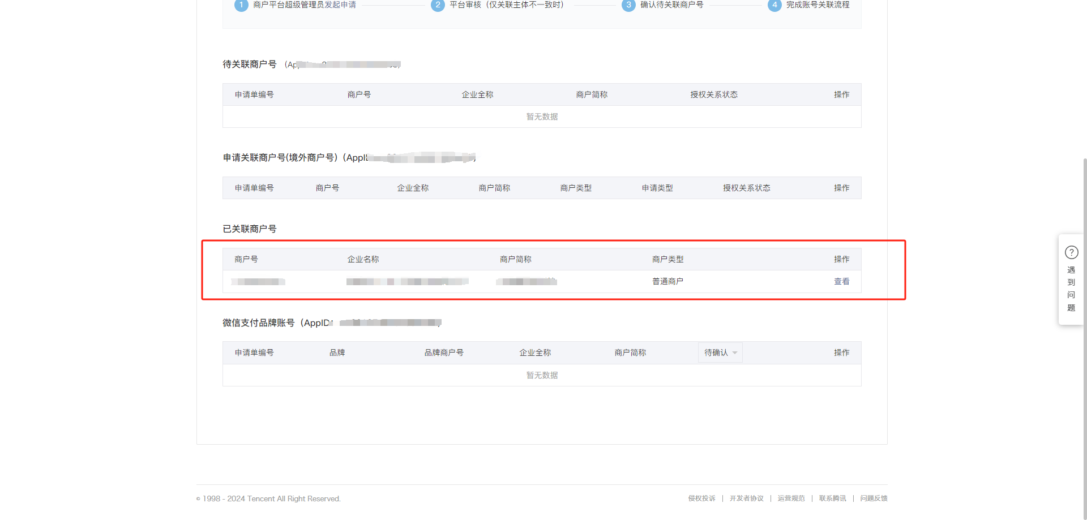
Task: Click the 企业名称 column header
Action: (x=363, y=259)
